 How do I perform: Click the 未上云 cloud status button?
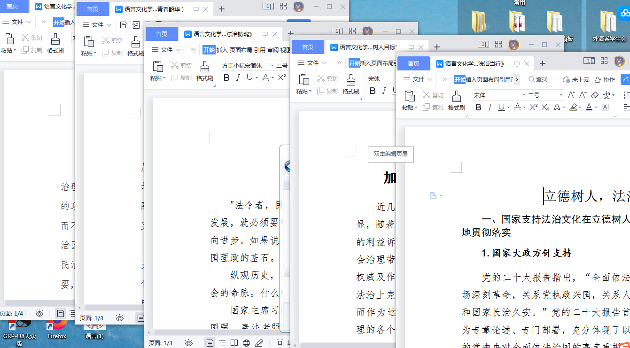pos(576,79)
